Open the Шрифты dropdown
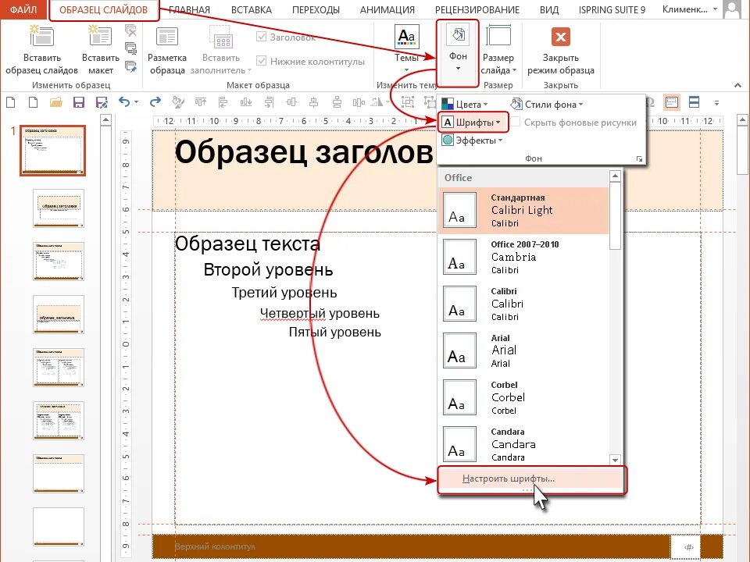Screen dimensions: 750x562 pyautogui.click(x=471, y=123)
